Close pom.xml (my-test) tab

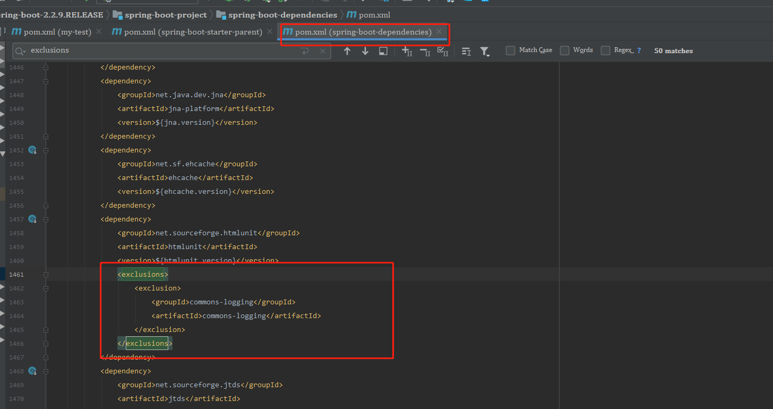(x=98, y=32)
